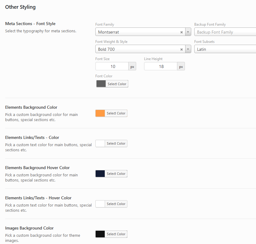This screenshot has width=256, height=244.
Task: Click the gray Font Color swatch
Action: (101, 84)
